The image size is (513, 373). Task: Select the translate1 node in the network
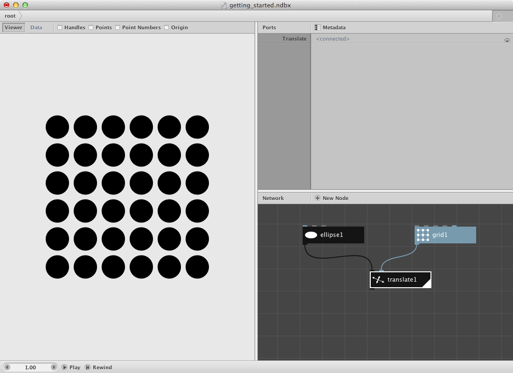[x=402, y=280]
